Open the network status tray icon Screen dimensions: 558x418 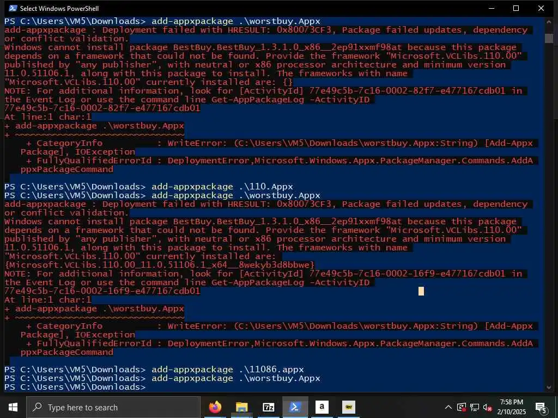(475, 407)
